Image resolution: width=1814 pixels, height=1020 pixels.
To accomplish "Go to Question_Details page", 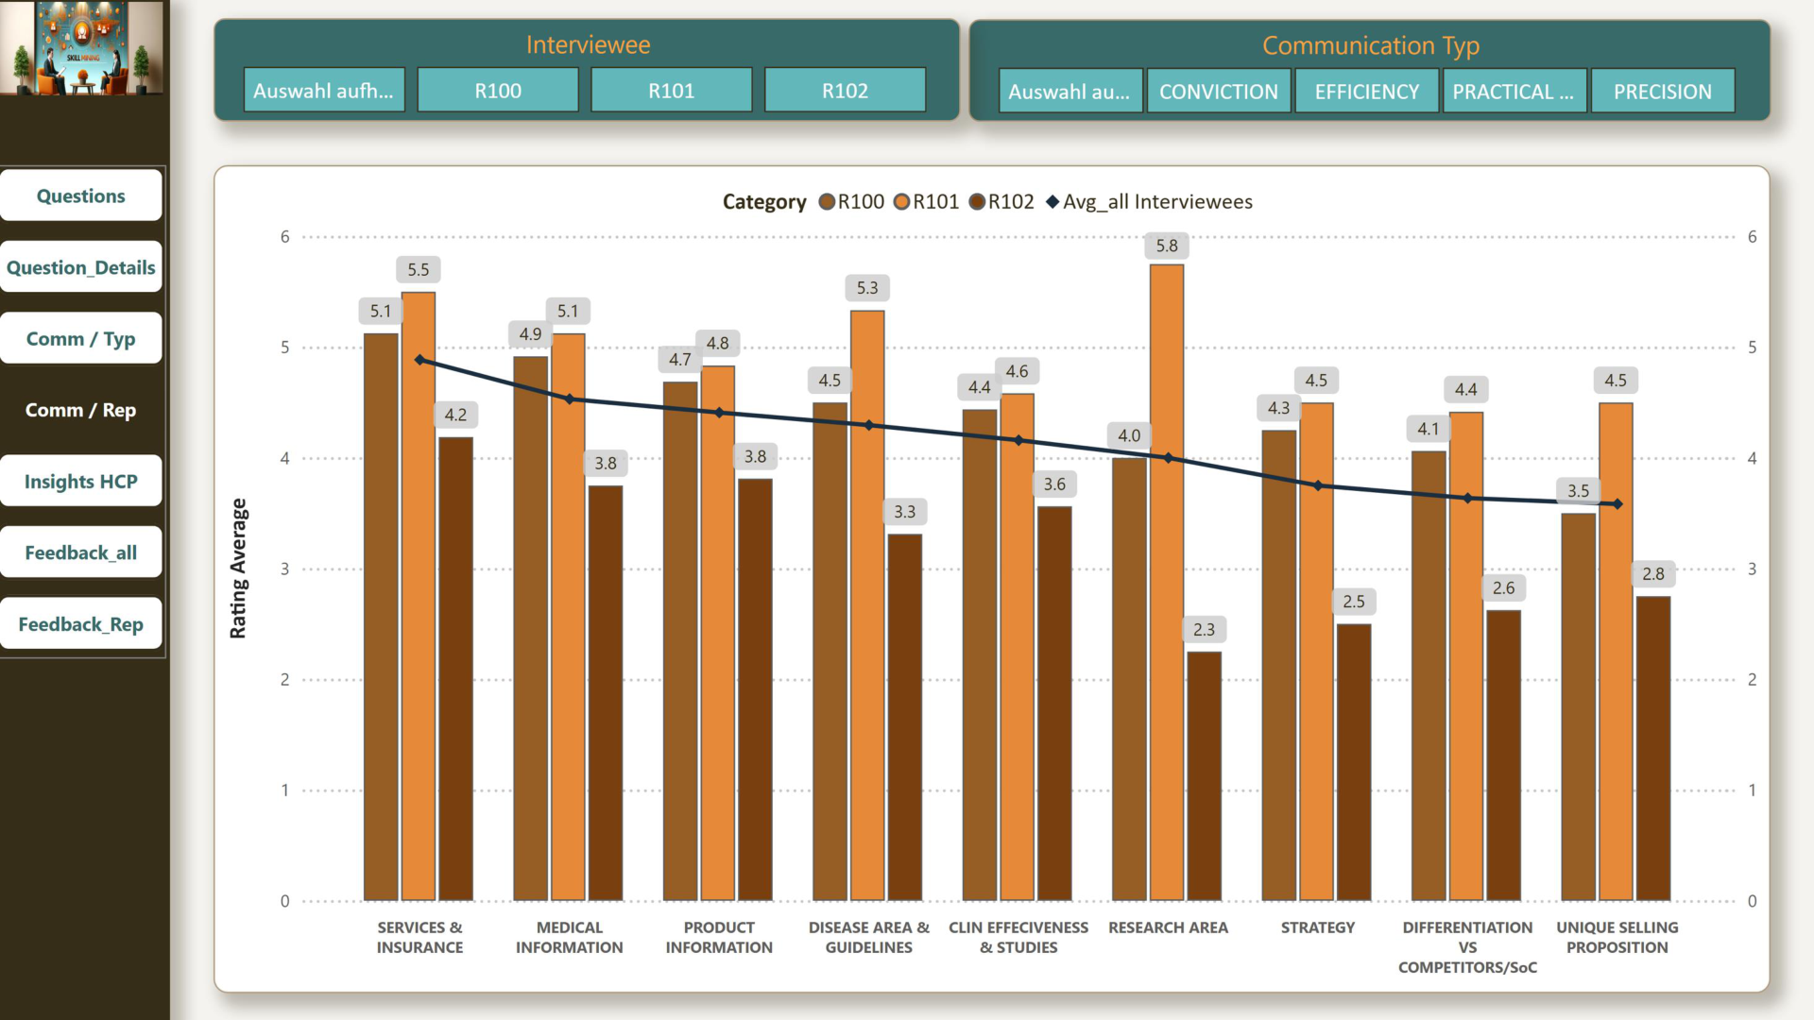I will point(81,267).
